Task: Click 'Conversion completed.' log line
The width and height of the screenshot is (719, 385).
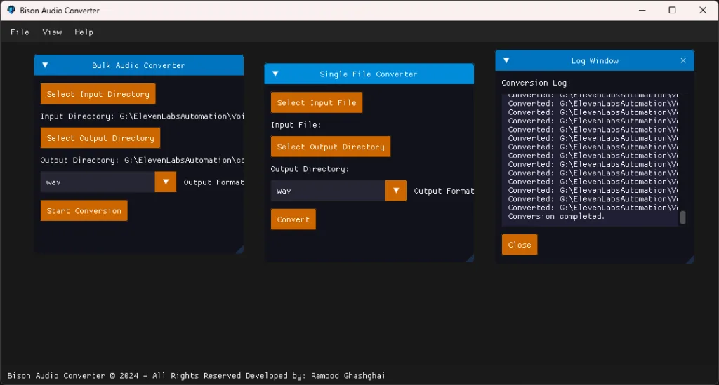Action: 556,216
